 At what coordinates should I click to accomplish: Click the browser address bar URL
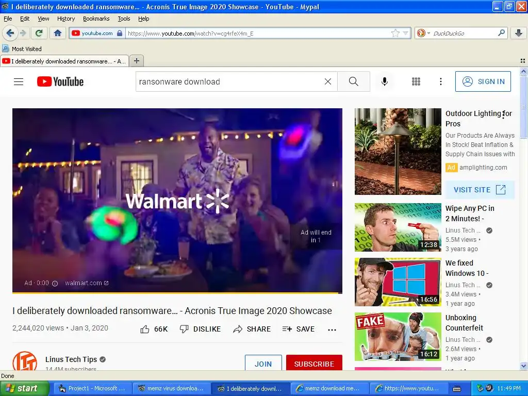tap(258, 33)
